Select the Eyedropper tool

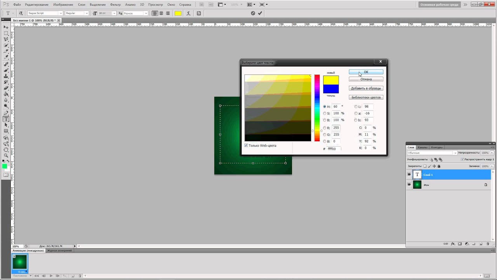coord(6,58)
